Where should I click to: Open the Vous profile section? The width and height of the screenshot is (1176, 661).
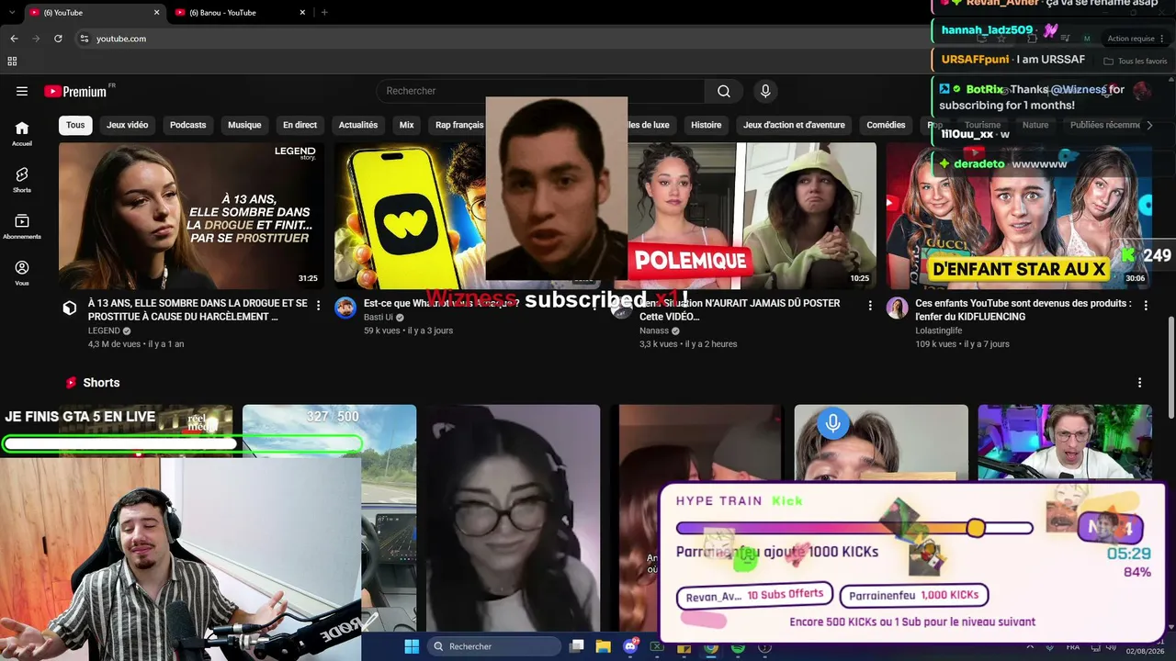[22, 273]
